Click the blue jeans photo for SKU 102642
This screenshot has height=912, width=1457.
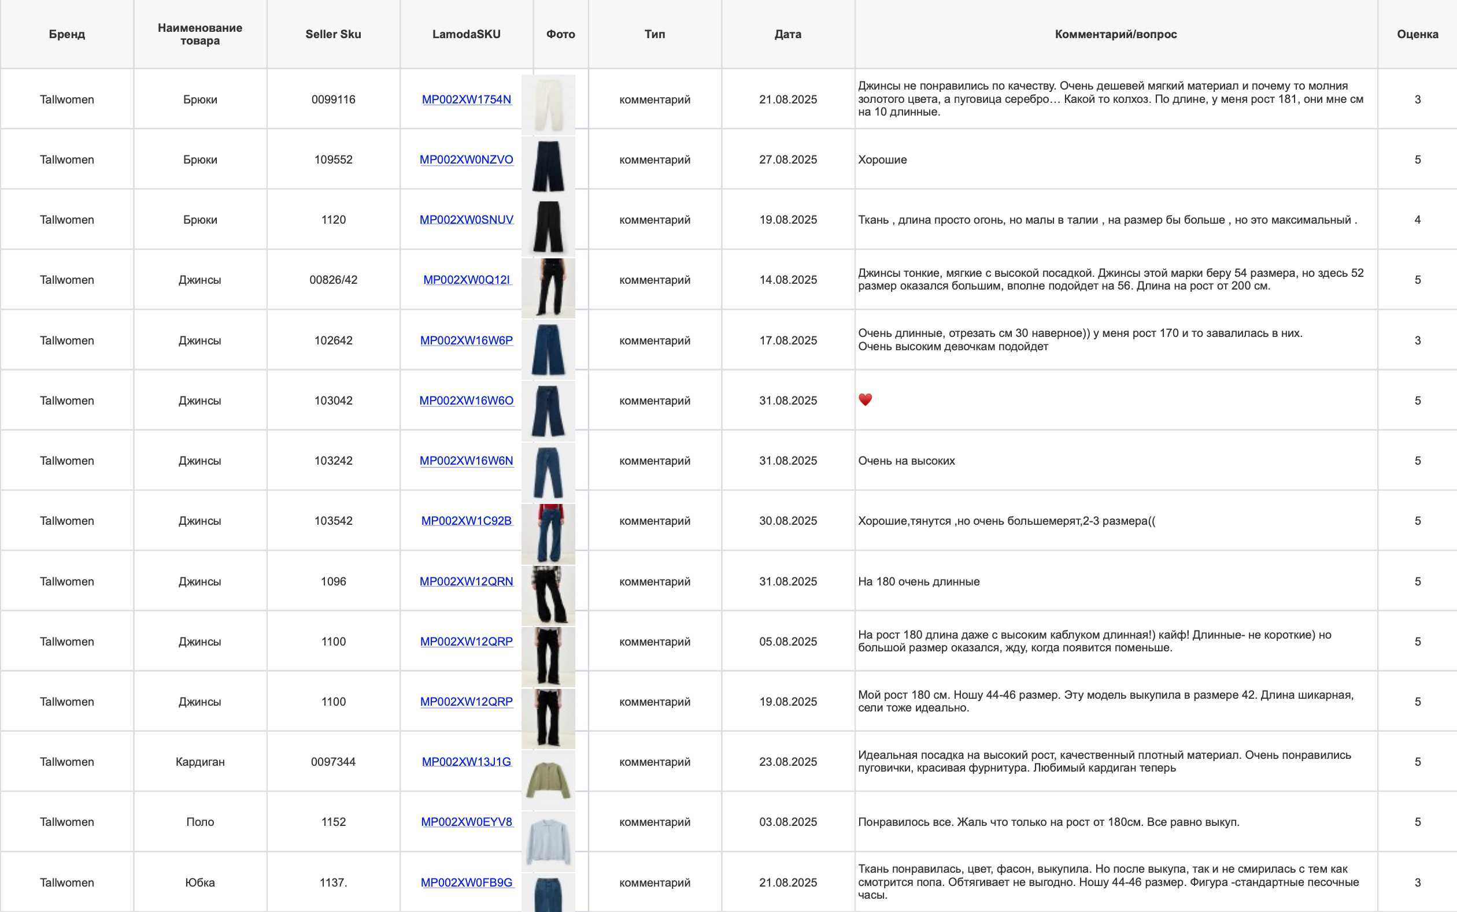click(x=548, y=350)
